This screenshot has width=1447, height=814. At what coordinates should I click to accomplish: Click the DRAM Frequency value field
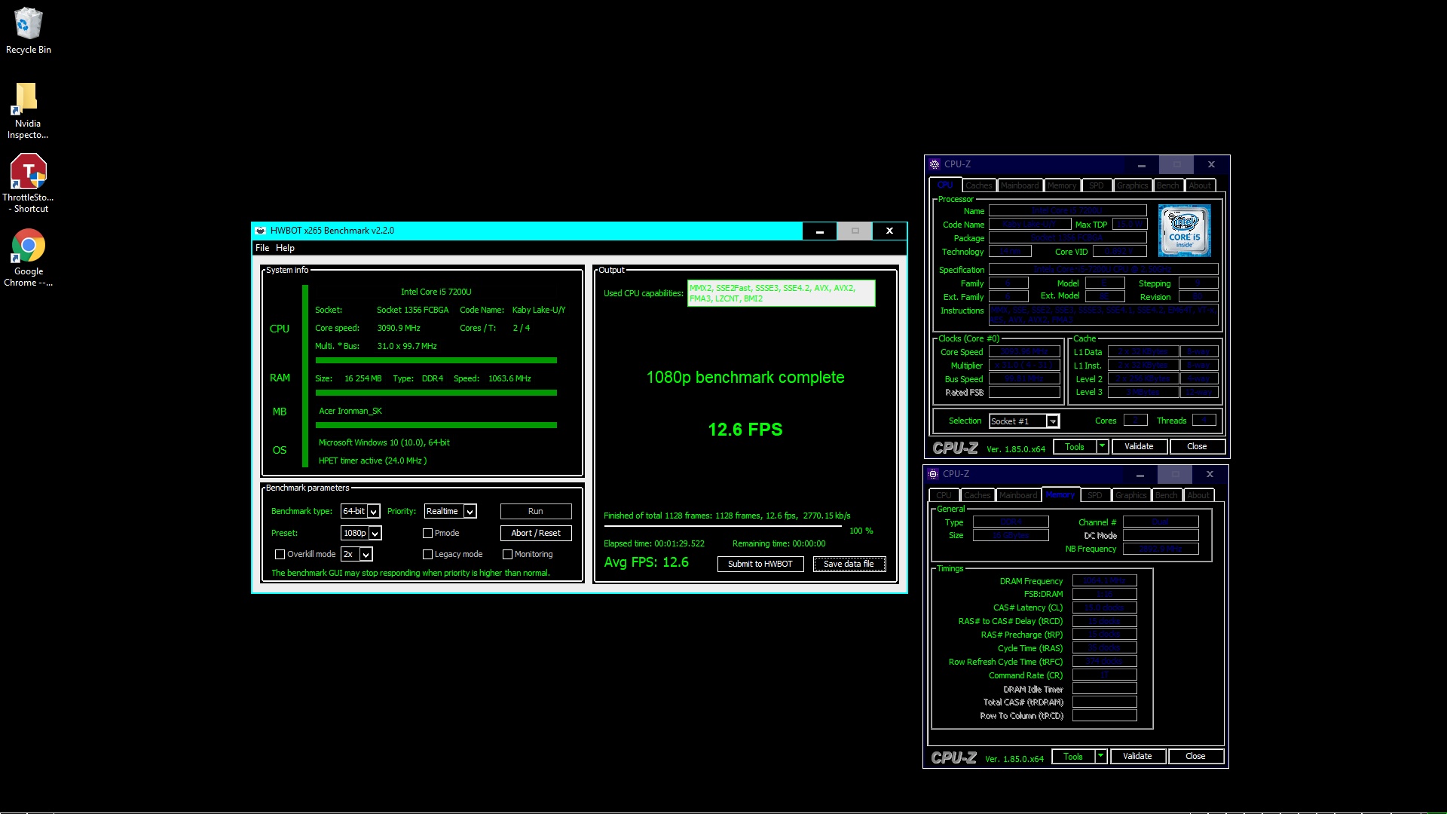1104,581
